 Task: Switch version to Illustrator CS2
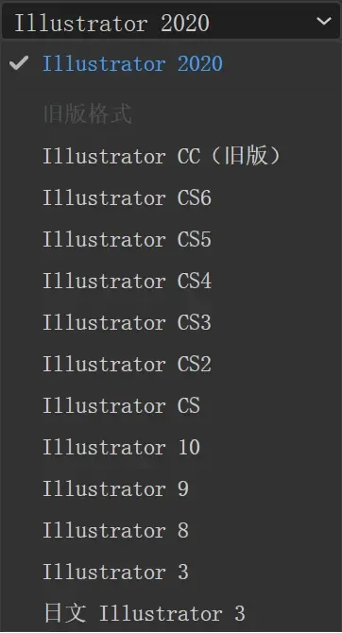point(171,364)
